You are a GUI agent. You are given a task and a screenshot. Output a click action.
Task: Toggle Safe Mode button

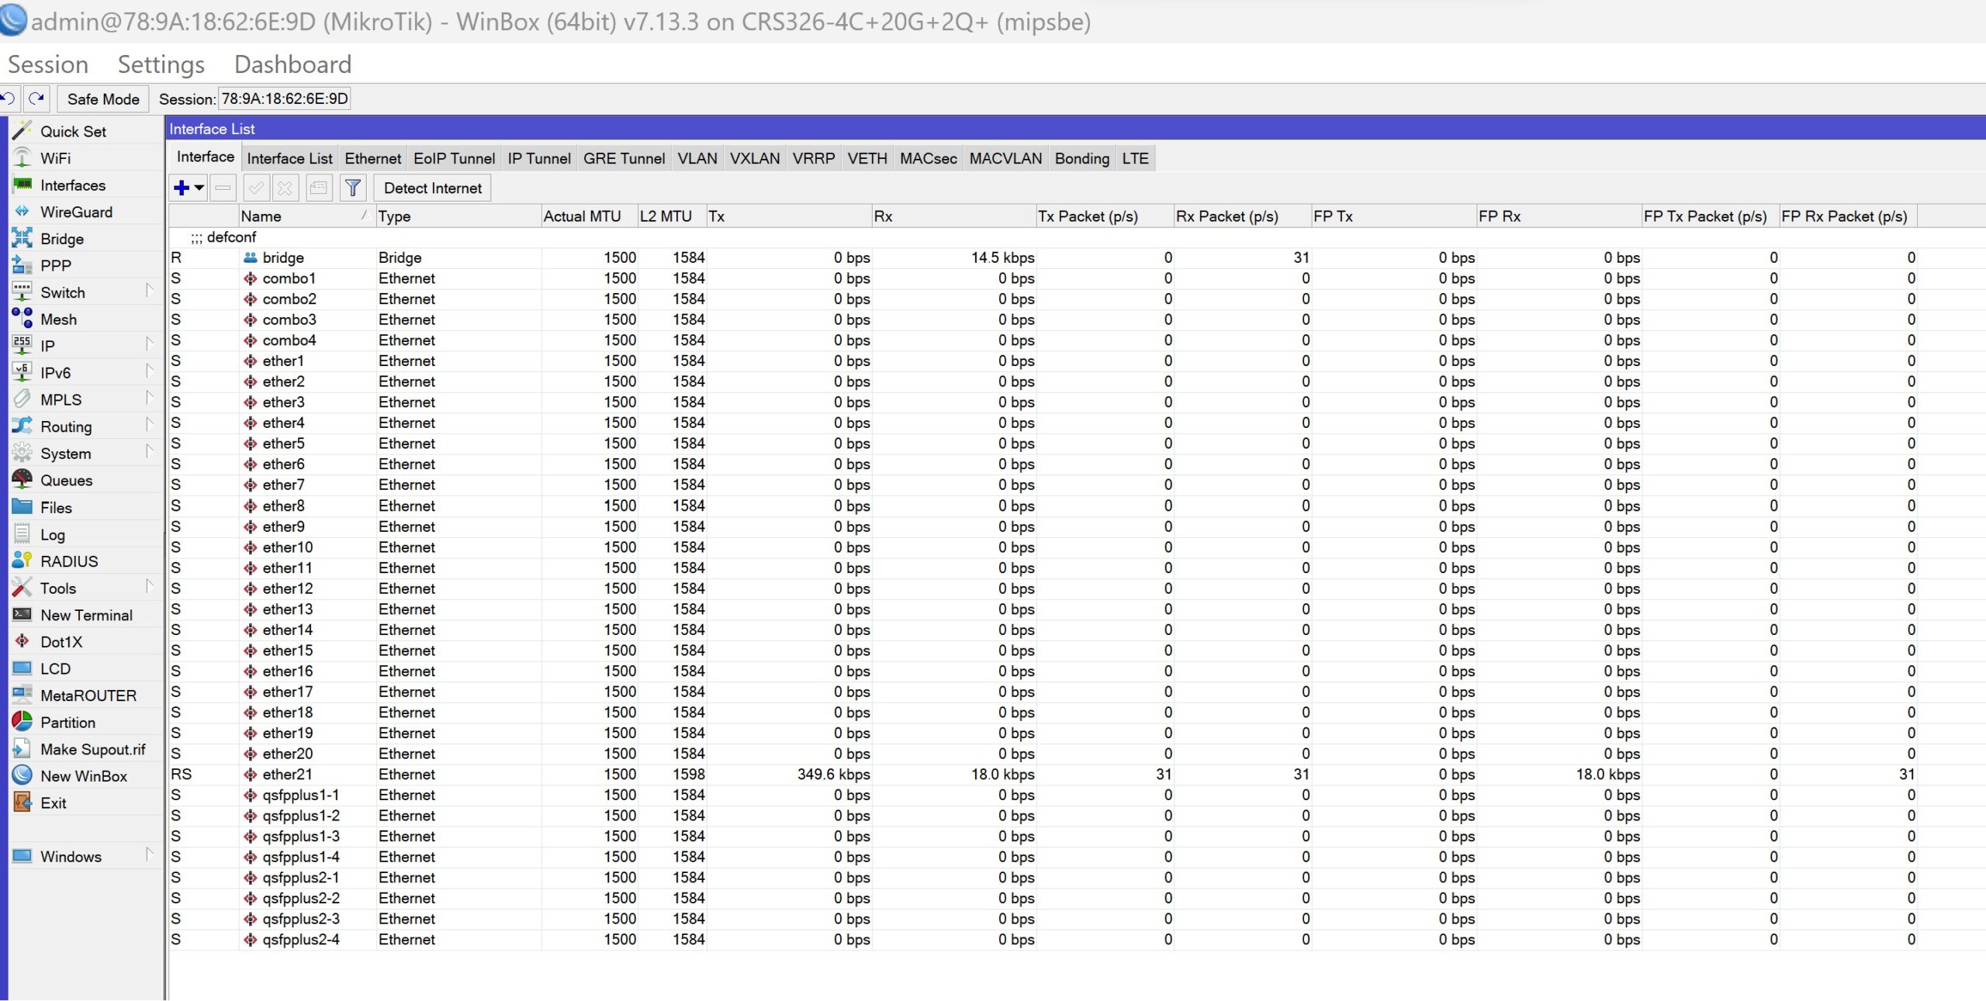coord(102,98)
